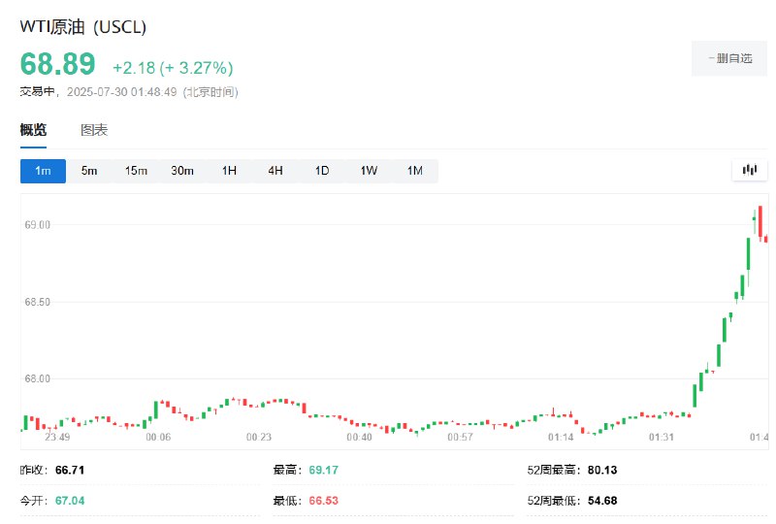Click the 交易中 trading status label

[x=37, y=92]
